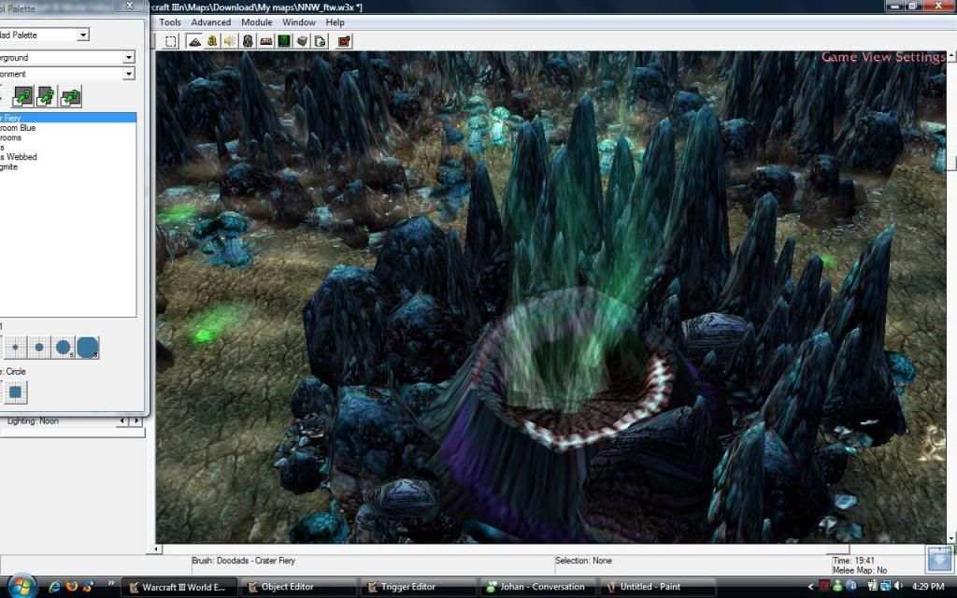Open the Window menu
Viewport: 957px width, 598px height.
[x=298, y=22]
